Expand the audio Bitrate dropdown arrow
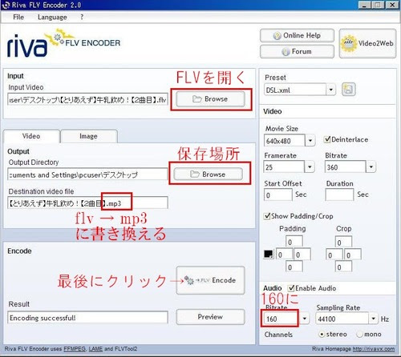 (x=304, y=319)
